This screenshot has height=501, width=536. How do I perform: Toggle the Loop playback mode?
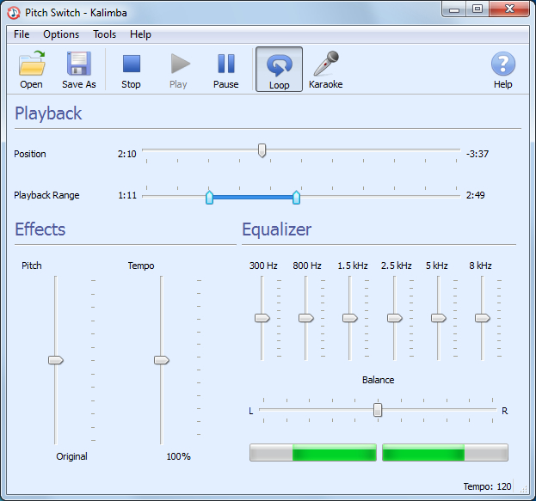pyautogui.click(x=279, y=70)
